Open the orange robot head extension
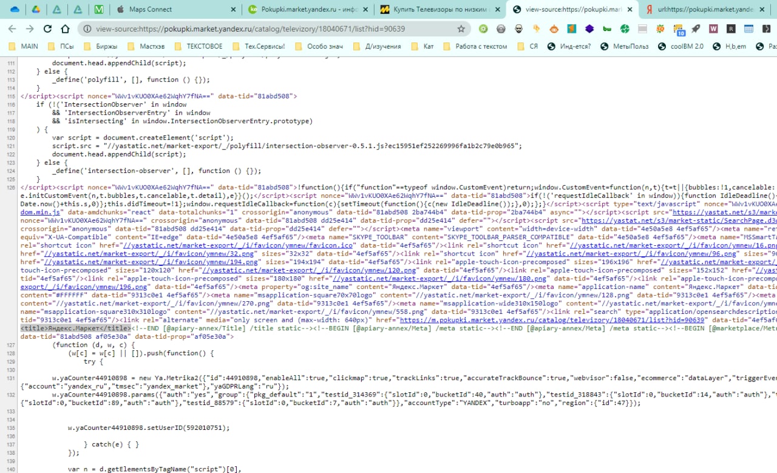 (554, 29)
